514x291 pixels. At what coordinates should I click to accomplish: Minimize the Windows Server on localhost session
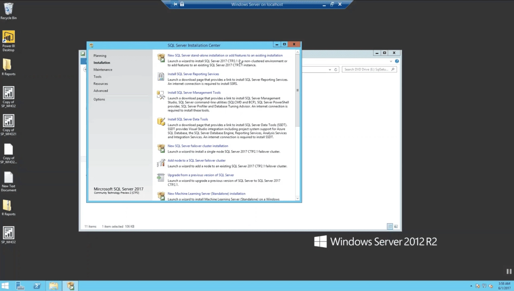[x=324, y=4]
